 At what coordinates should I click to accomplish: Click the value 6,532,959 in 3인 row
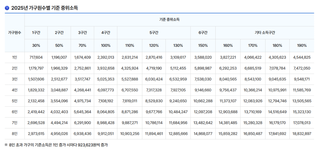[x=178, y=79]
